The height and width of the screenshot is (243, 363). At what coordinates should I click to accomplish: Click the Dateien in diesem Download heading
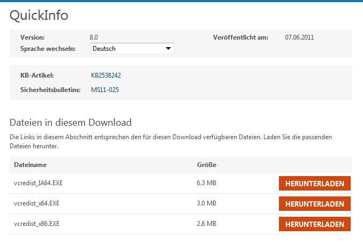(71, 123)
